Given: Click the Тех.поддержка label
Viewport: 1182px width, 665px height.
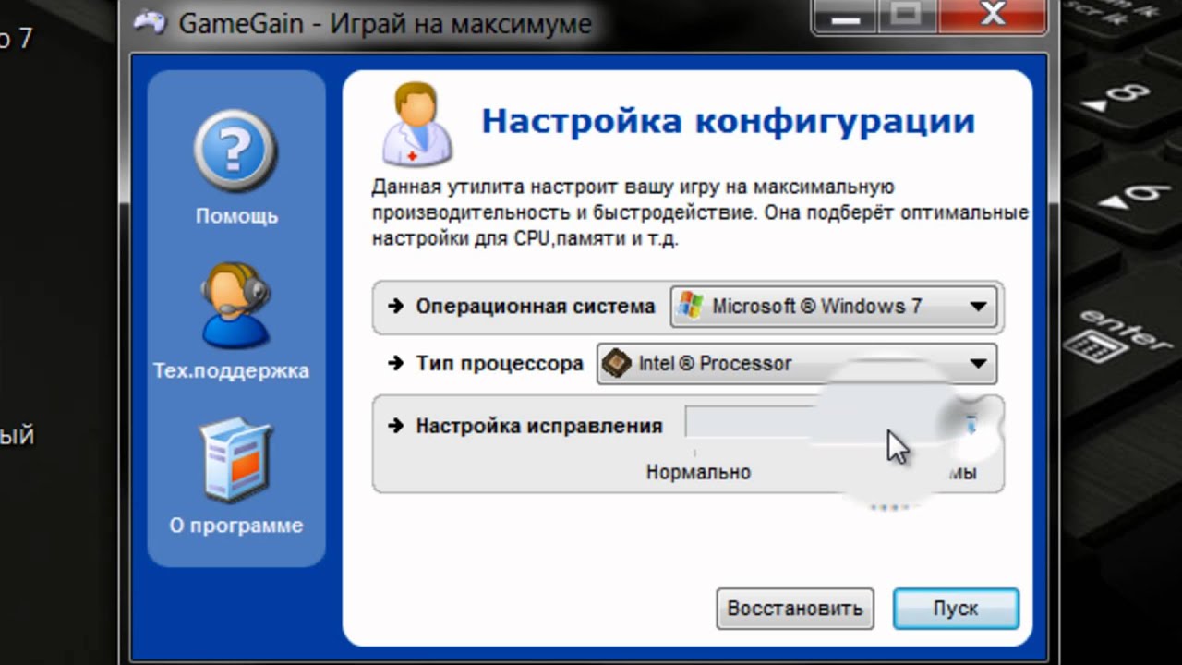Looking at the screenshot, I should [x=231, y=371].
